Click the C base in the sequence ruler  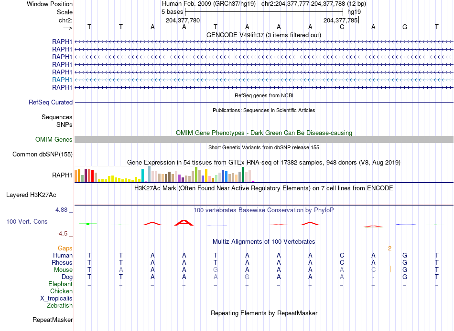pyautogui.click(x=342, y=27)
